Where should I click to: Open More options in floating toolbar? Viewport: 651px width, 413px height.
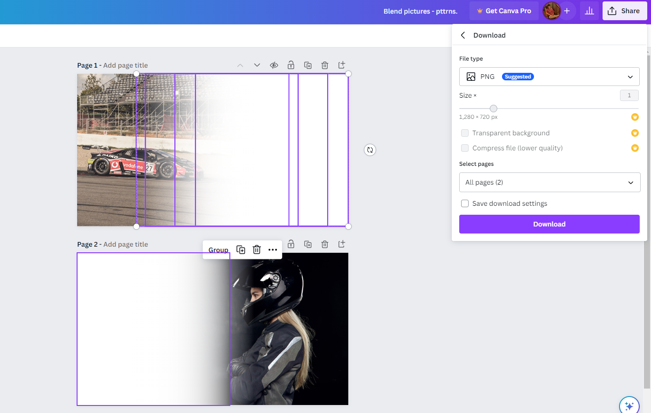tap(273, 250)
